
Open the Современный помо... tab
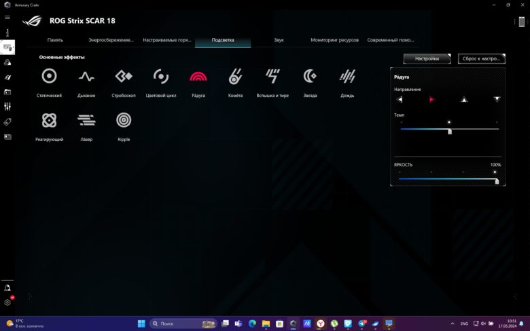(391, 40)
